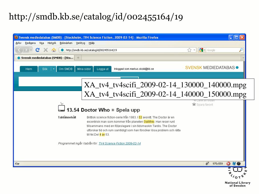Run search with the magnifying glass icon
This screenshot has width=259, height=194.
241,50
